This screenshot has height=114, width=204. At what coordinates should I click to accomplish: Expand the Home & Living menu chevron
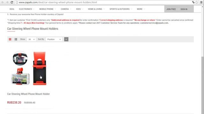(x=104, y=9)
